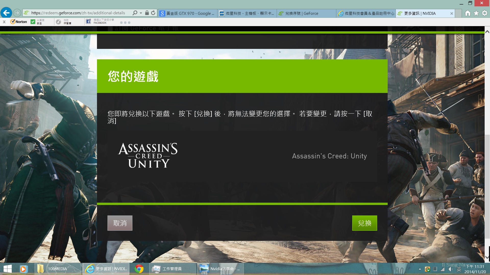Image resolution: width=490 pixels, height=275 pixels.
Task: Click the Assassin's Creed Unity logo
Action: [148, 156]
